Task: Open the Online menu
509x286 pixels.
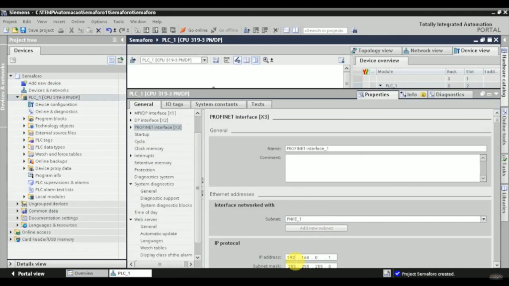Action: (x=78, y=21)
